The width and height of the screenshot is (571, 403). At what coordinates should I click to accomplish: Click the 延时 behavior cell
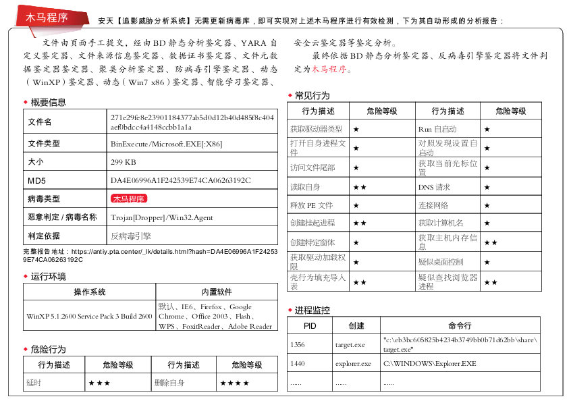(x=54, y=383)
